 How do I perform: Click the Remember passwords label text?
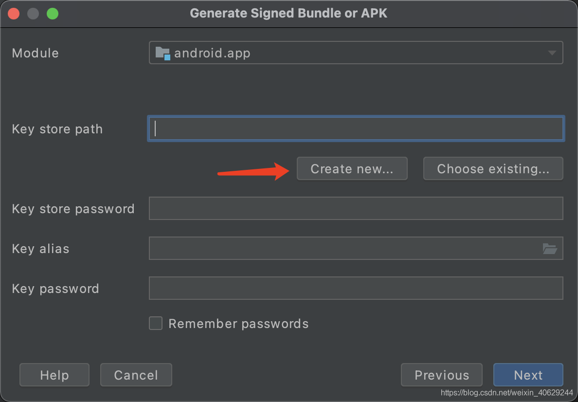pyautogui.click(x=238, y=324)
